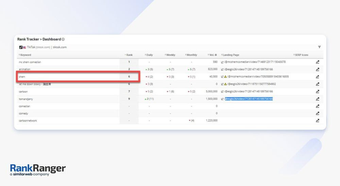Click trend chart icon for mc shem comedian
The image size is (340, 186).
[x=318, y=62]
